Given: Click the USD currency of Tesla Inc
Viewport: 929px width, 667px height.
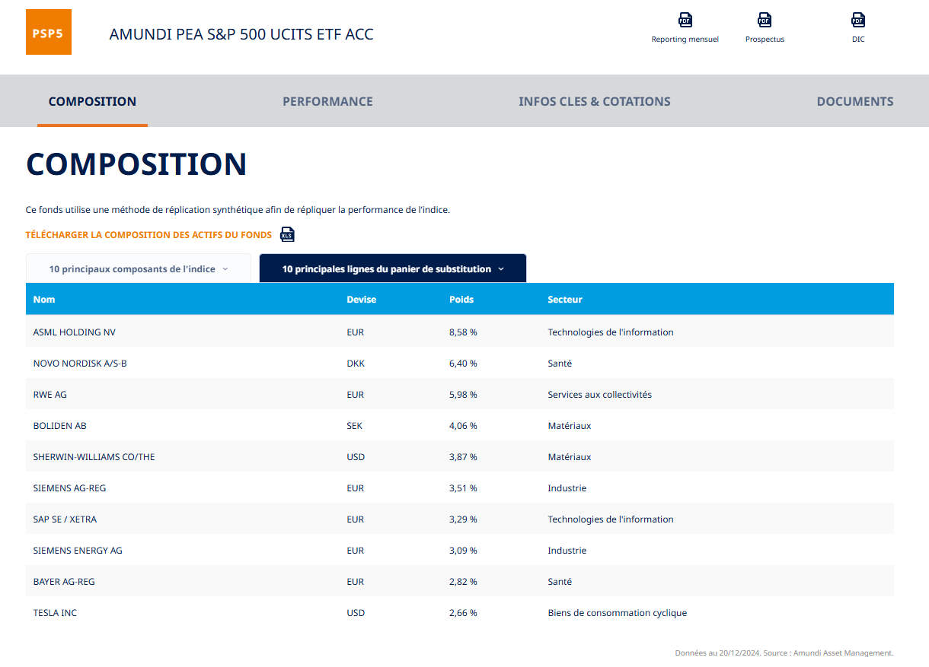Looking at the screenshot, I should coord(356,613).
